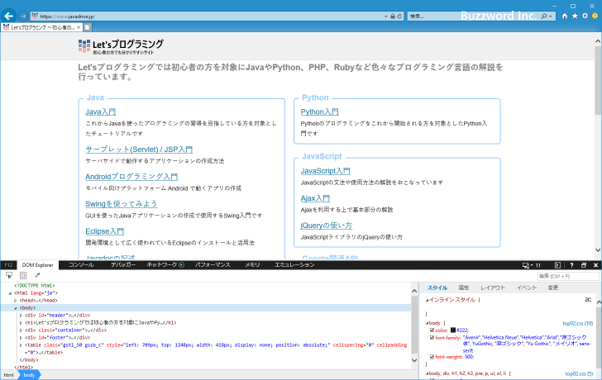Open the Tools gear icon
The width and height of the screenshot is (602, 380).
tap(585, 16)
